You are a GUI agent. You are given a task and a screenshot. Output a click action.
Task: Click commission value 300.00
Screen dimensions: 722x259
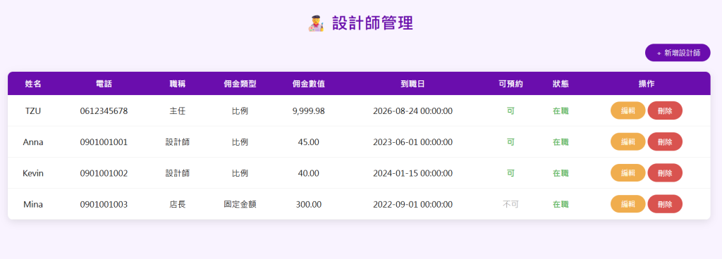309,204
